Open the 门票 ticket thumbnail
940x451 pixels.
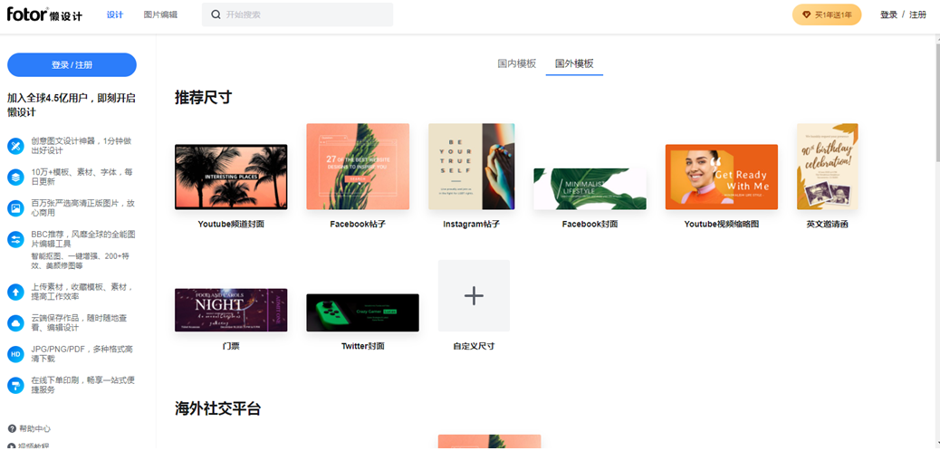coord(231,310)
